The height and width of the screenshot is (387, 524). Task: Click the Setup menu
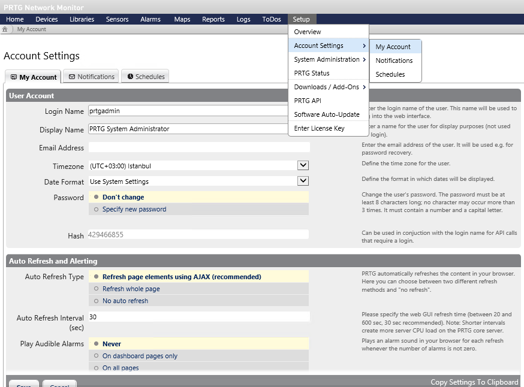point(302,19)
